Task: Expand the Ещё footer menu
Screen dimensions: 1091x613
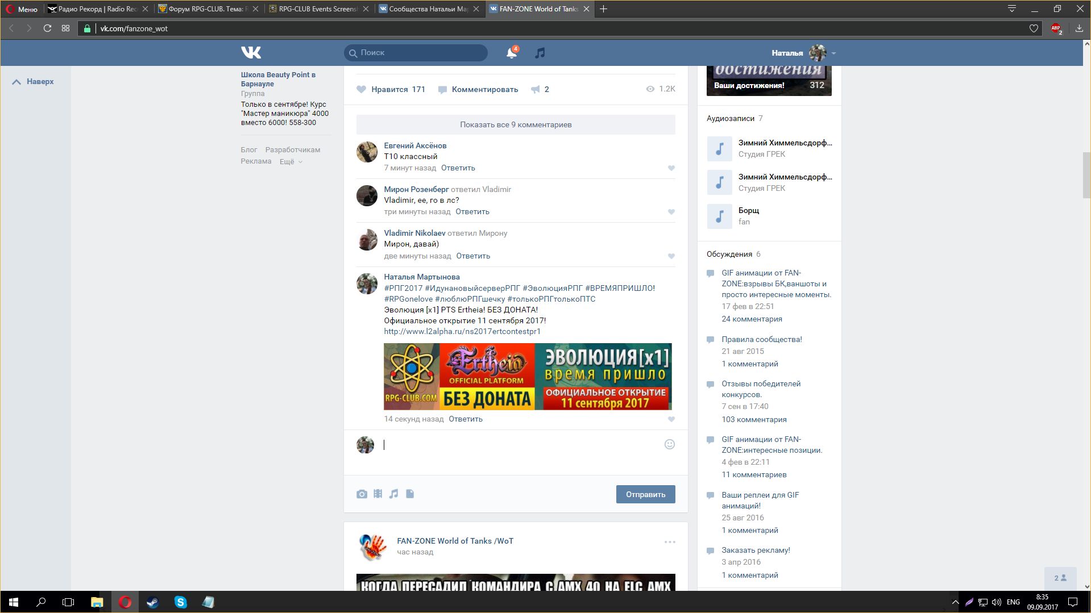Action: pos(291,162)
